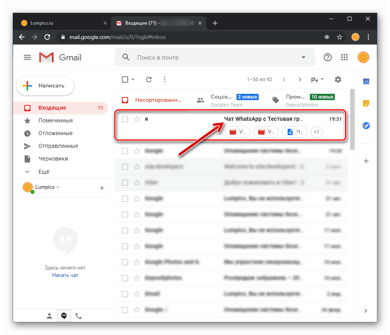This screenshot has width=390, height=335.
Task: Expand search options dropdown arrow
Action: [304, 57]
